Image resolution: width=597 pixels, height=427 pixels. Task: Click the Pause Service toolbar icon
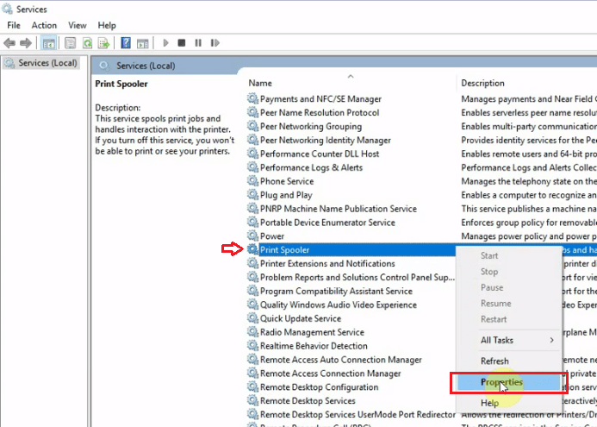coord(198,43)
